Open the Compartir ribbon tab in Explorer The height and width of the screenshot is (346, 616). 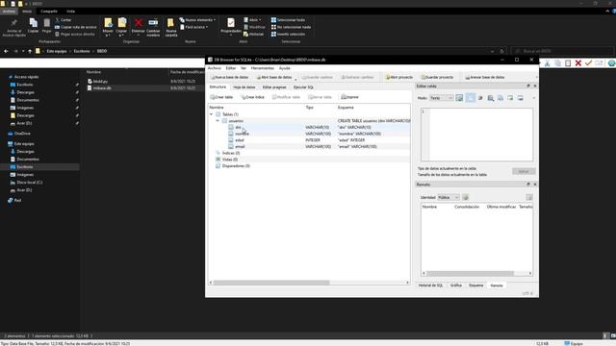pyautogui.click(x=49, y=12)
